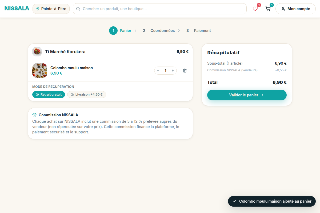
Task: Click the user icon in Mon compte
Action: (x=283, y=9)
